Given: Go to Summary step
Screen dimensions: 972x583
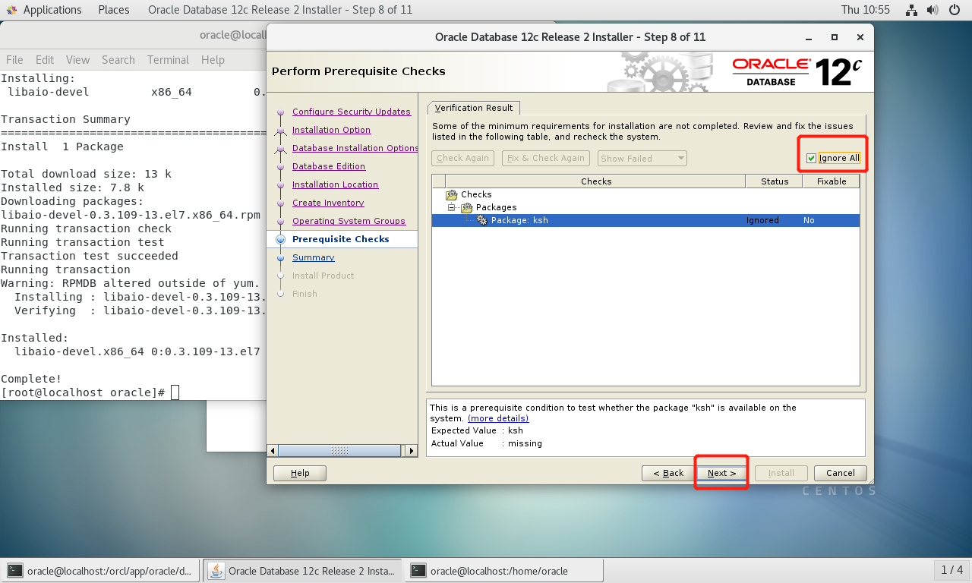Looking at the screenshot, I should coord(314,257).
